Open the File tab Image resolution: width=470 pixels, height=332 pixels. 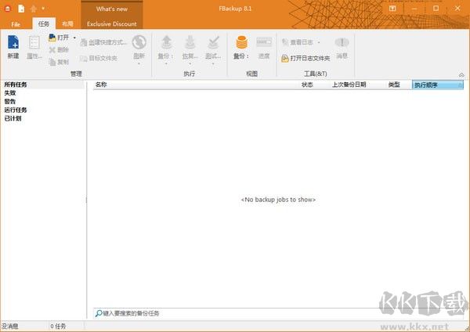16,24
